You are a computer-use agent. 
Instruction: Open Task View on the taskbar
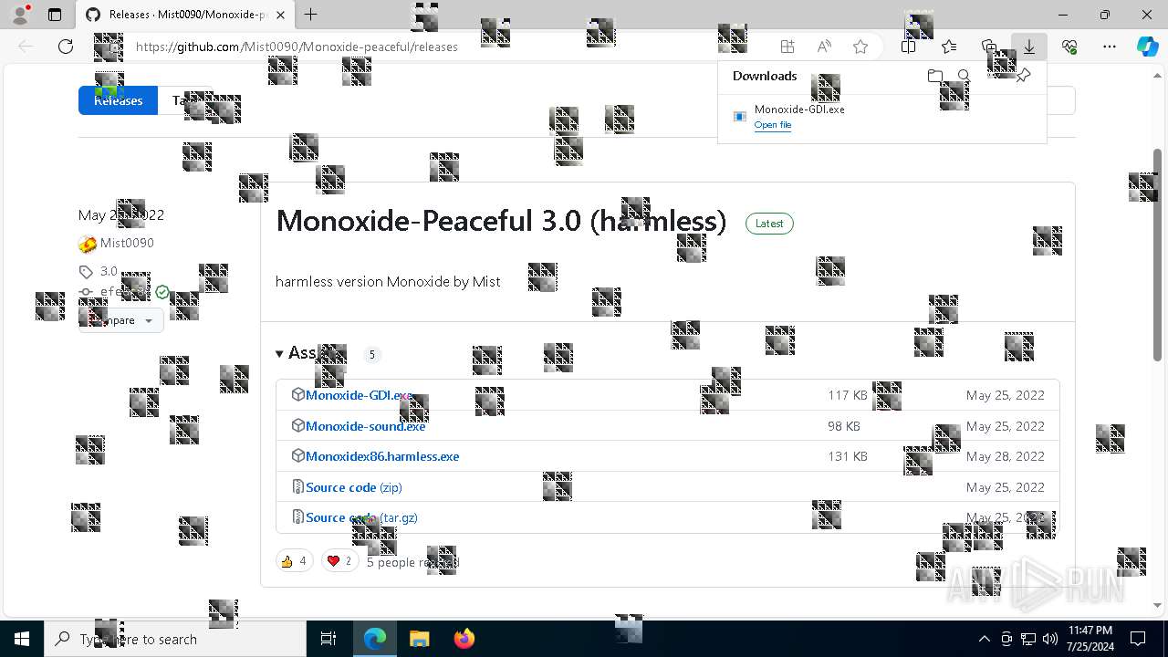tap(328, 639)
